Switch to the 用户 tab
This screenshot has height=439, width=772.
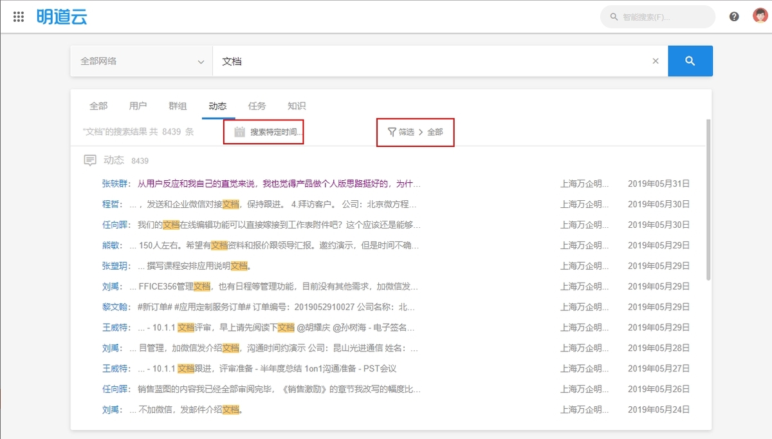[x=138, y=106]
